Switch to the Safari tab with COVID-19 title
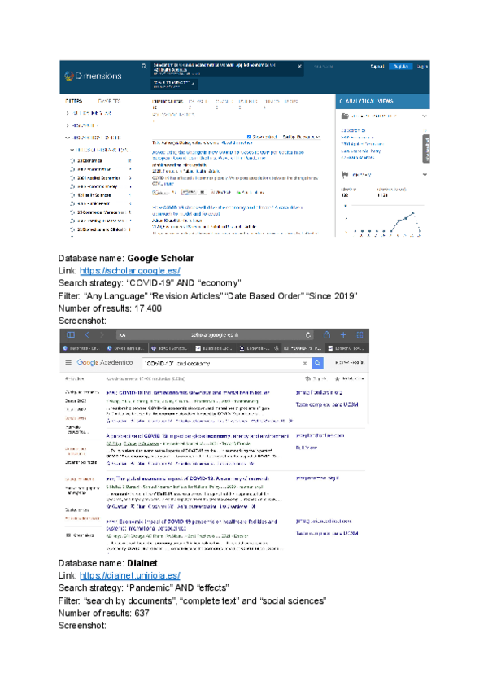 coord(303,348)
